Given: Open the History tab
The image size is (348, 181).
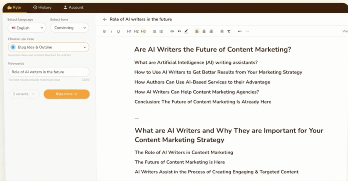Looking at the screenshot, I should pos(42,7).
